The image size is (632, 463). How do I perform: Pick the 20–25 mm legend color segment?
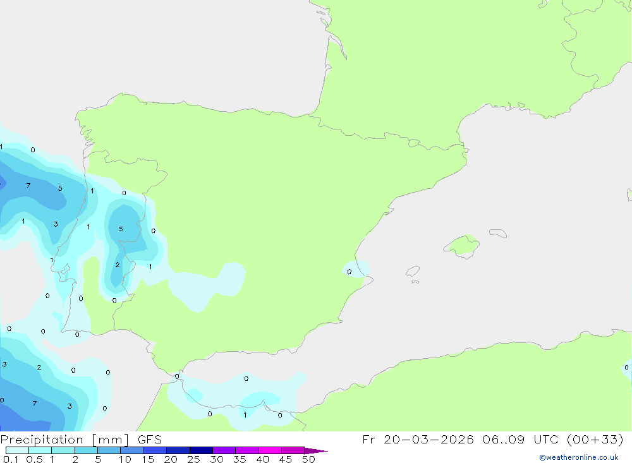coord(178,450)
